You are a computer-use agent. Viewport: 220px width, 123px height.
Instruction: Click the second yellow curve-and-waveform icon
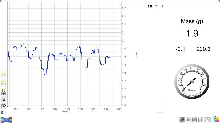coord(4,83)
